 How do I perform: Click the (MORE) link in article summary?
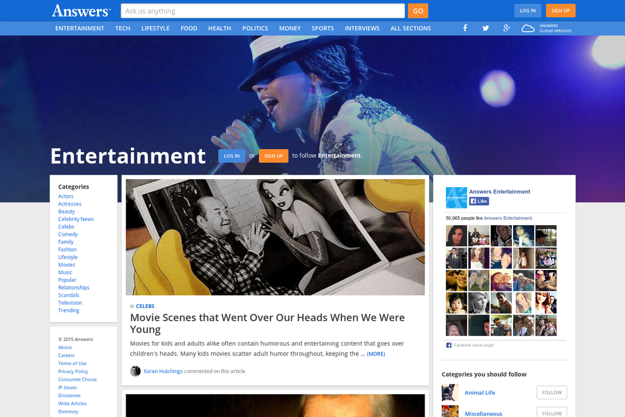(376, 354)
